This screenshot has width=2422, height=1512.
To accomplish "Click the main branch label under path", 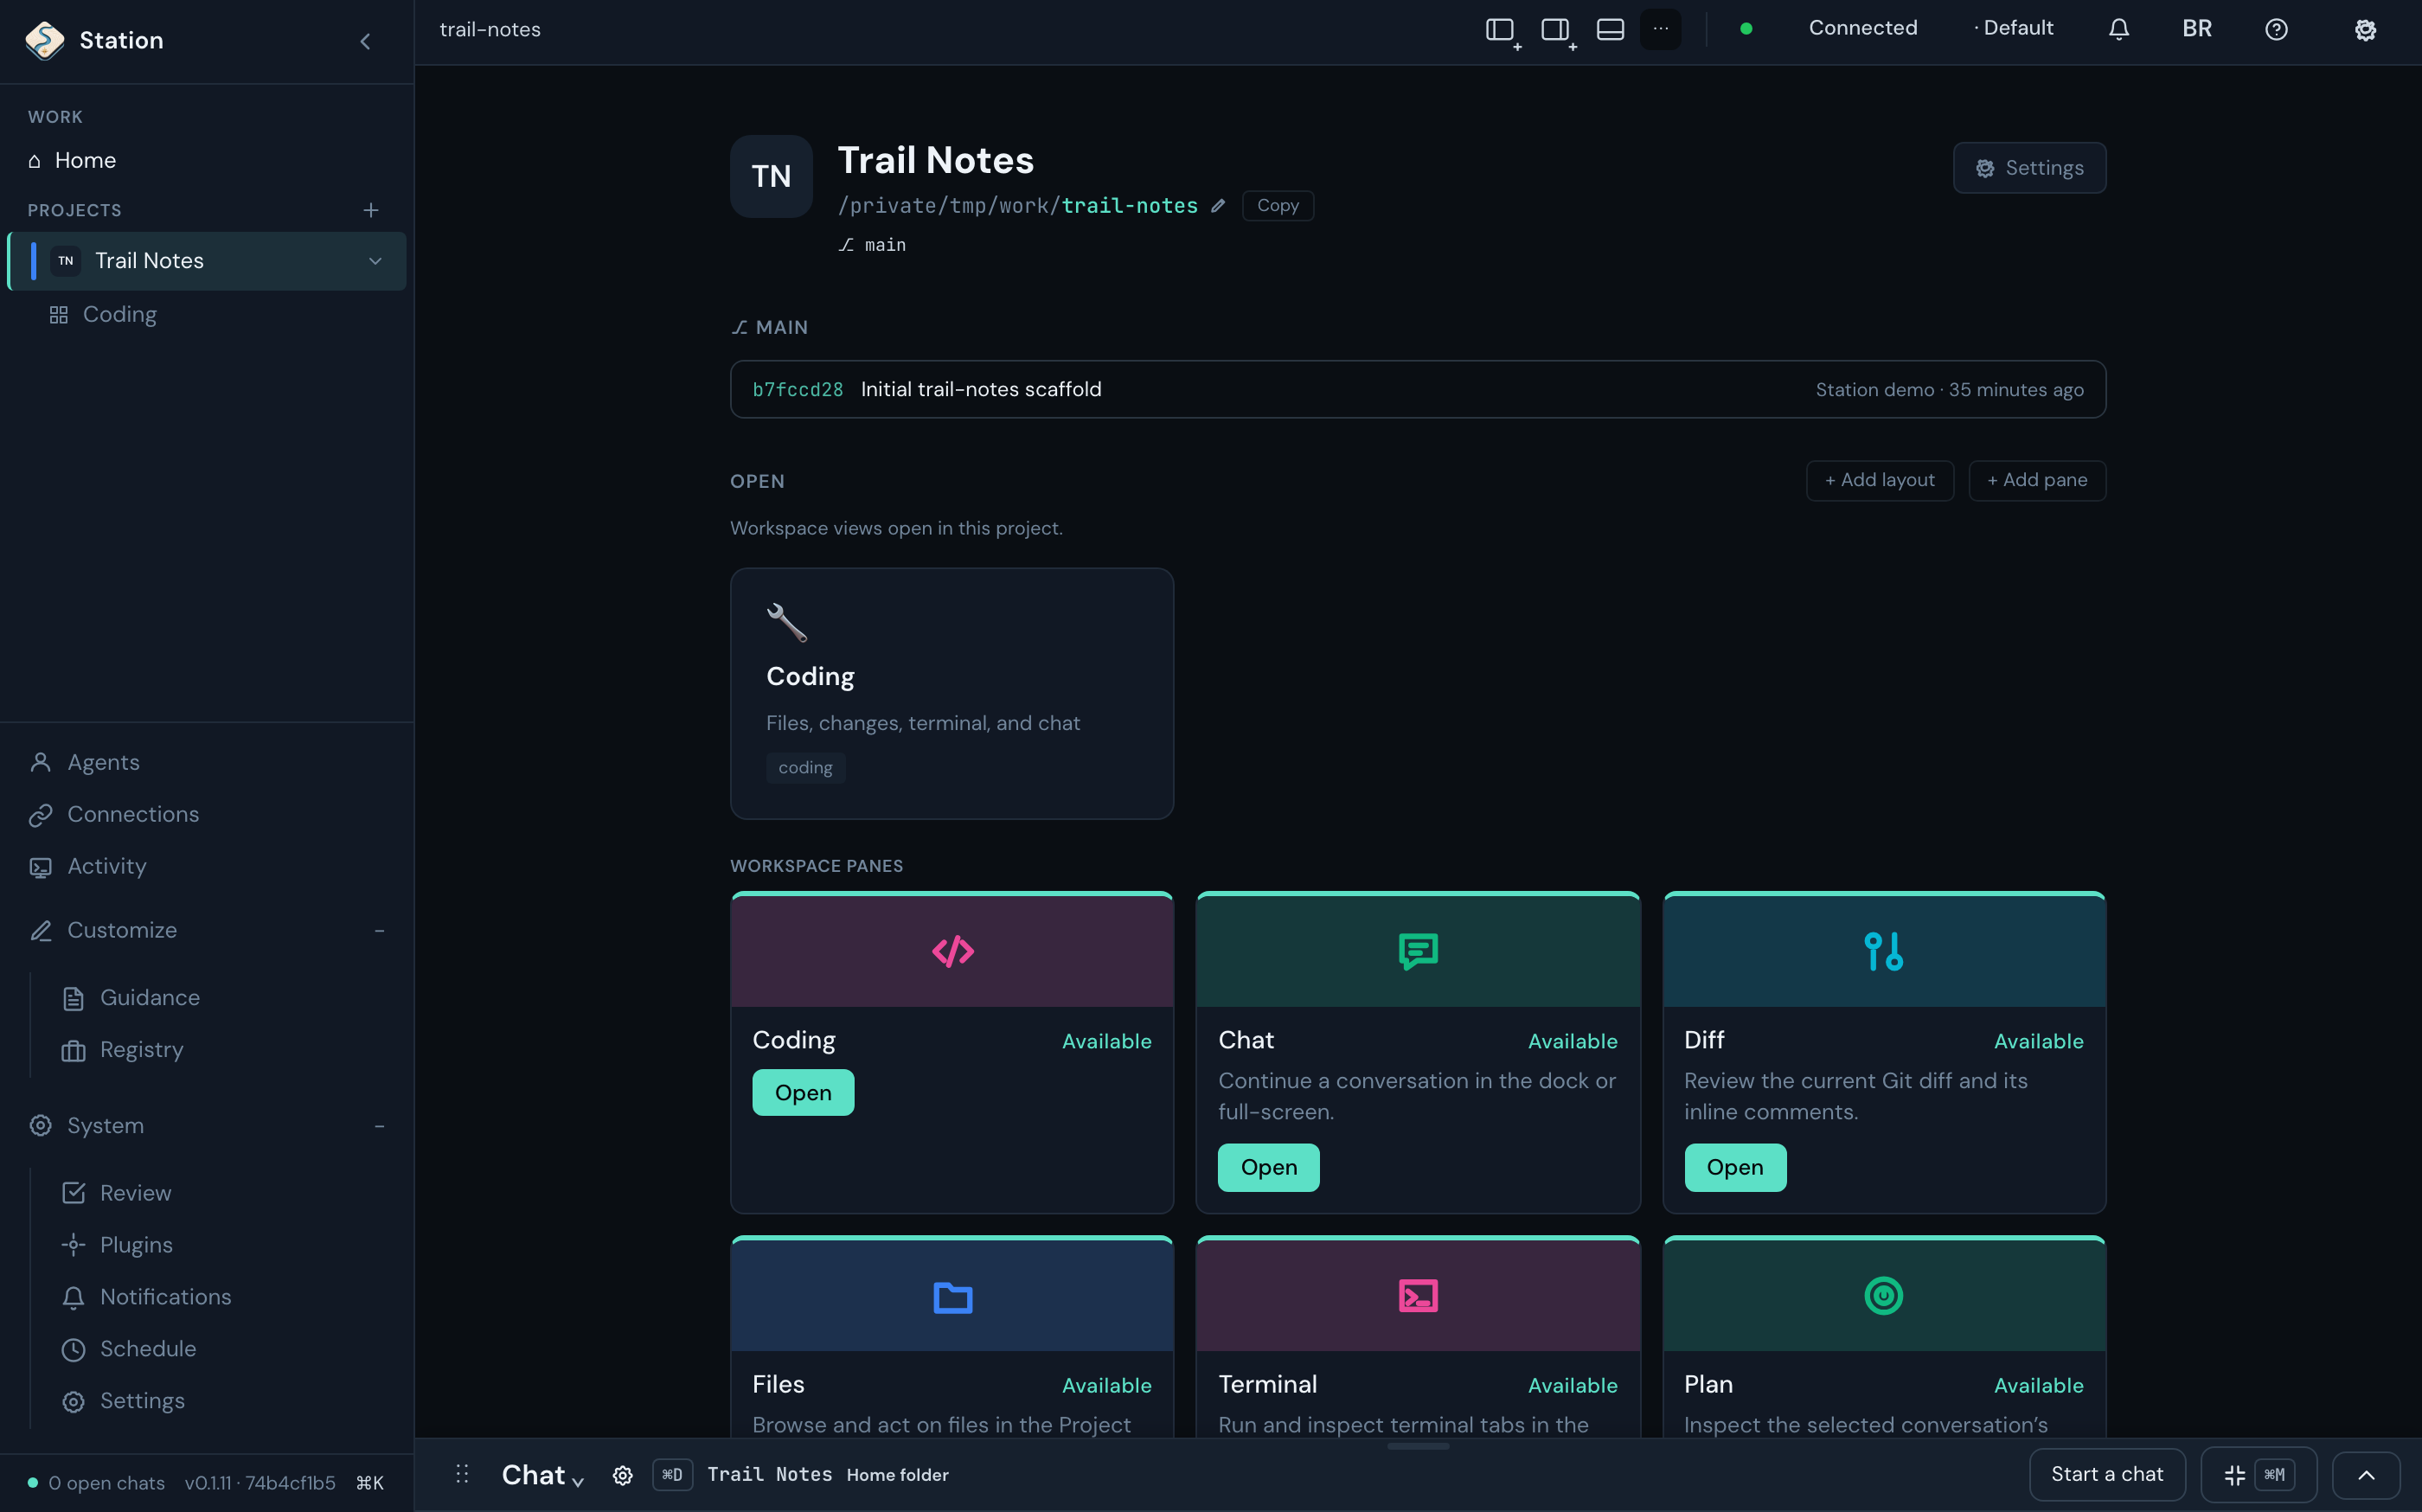I will tap(873, 245).
